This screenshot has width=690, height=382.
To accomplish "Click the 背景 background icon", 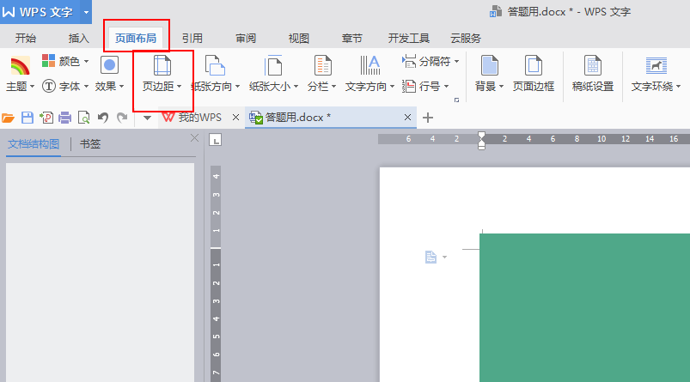I will point(489,65).
